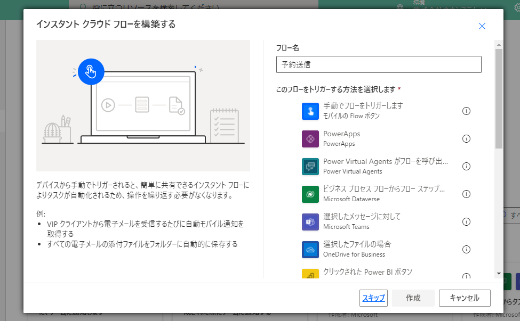Open info for the Microsoft Dataverse trigger
The width and height of the screenshot is (520, 321).
point(466,194)
